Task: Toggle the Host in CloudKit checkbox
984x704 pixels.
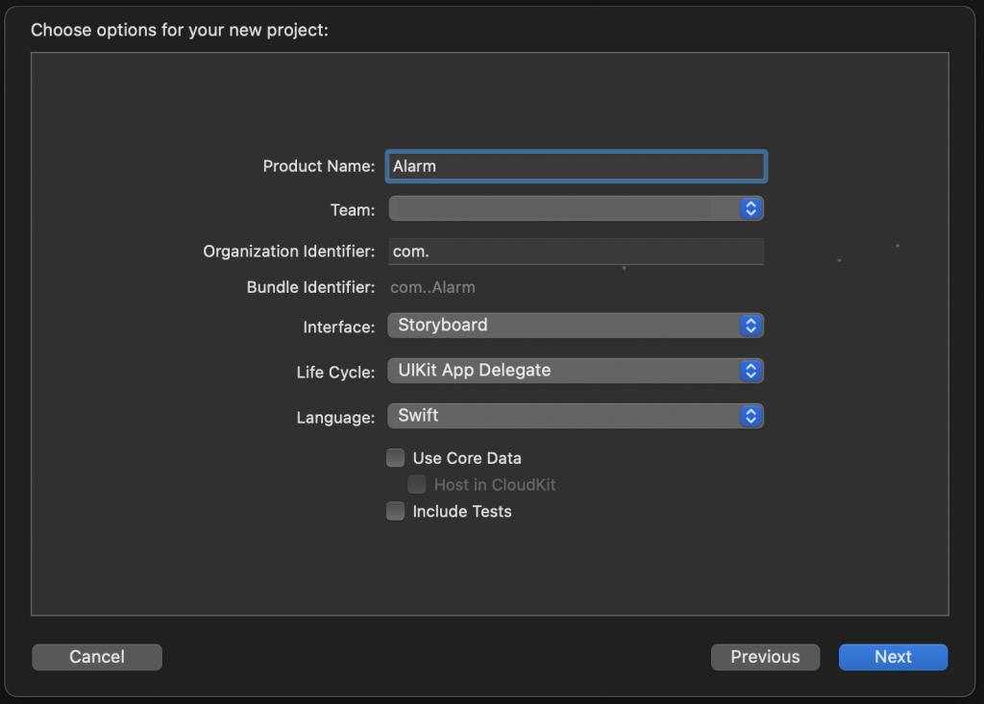Action: 417,485
